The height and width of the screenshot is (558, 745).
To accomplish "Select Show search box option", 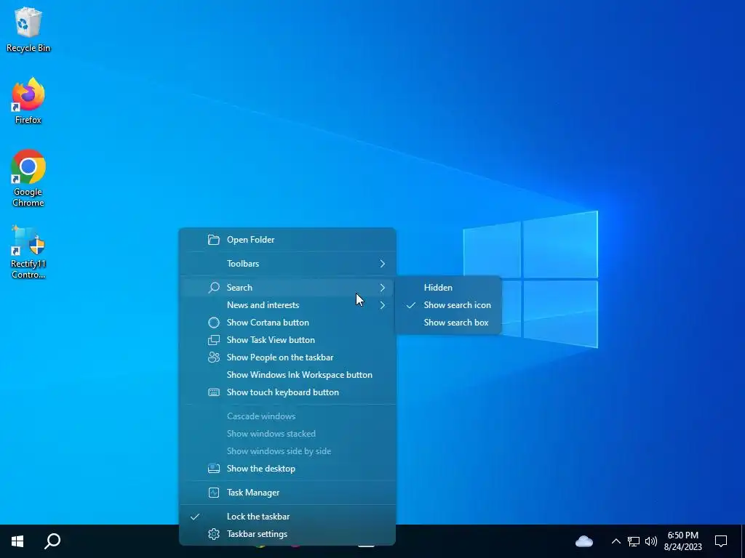I will click(x=448, y=323).
